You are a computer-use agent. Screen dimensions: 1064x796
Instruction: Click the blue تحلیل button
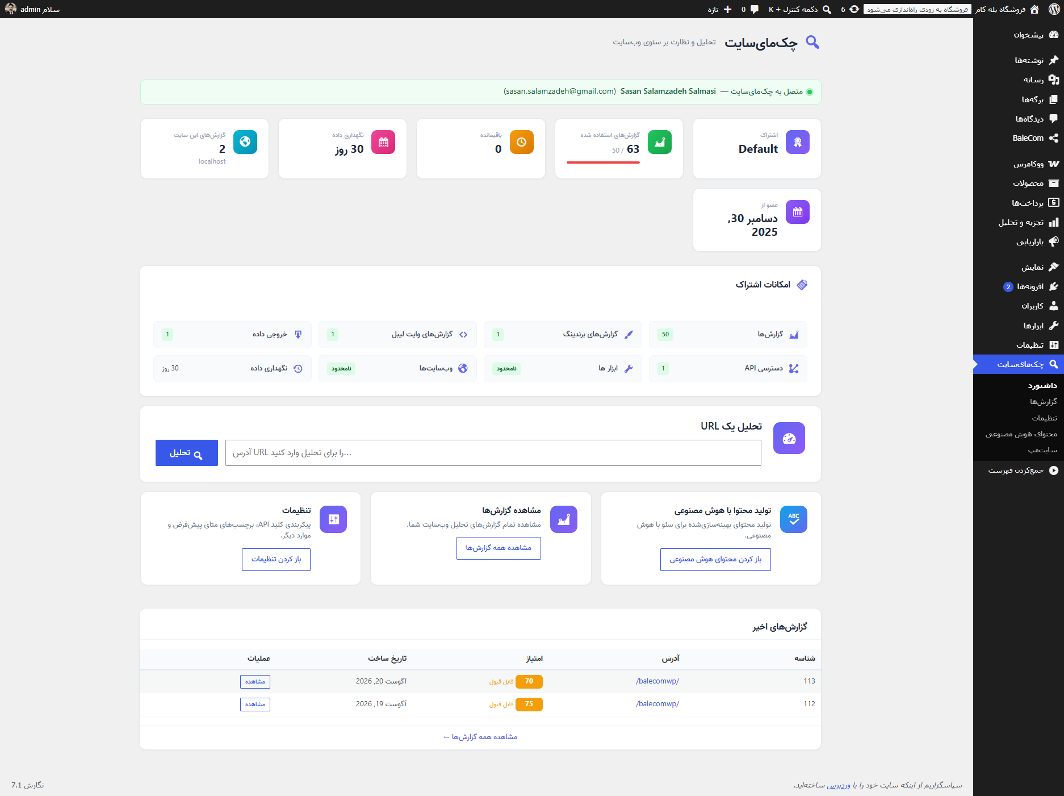[x=187, y=453]
